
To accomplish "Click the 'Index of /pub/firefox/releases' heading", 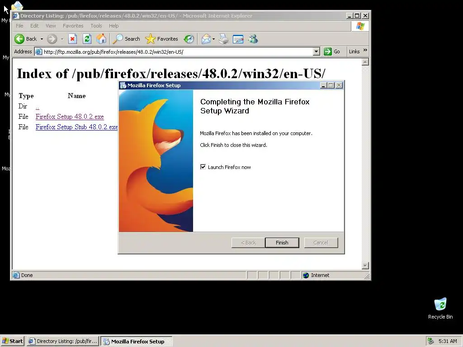I will coord(171,74).
